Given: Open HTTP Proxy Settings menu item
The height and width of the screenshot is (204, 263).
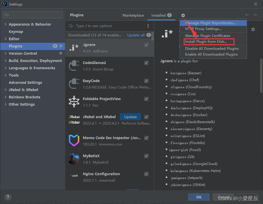Looking at the screenshot, I should coord(213,29).
